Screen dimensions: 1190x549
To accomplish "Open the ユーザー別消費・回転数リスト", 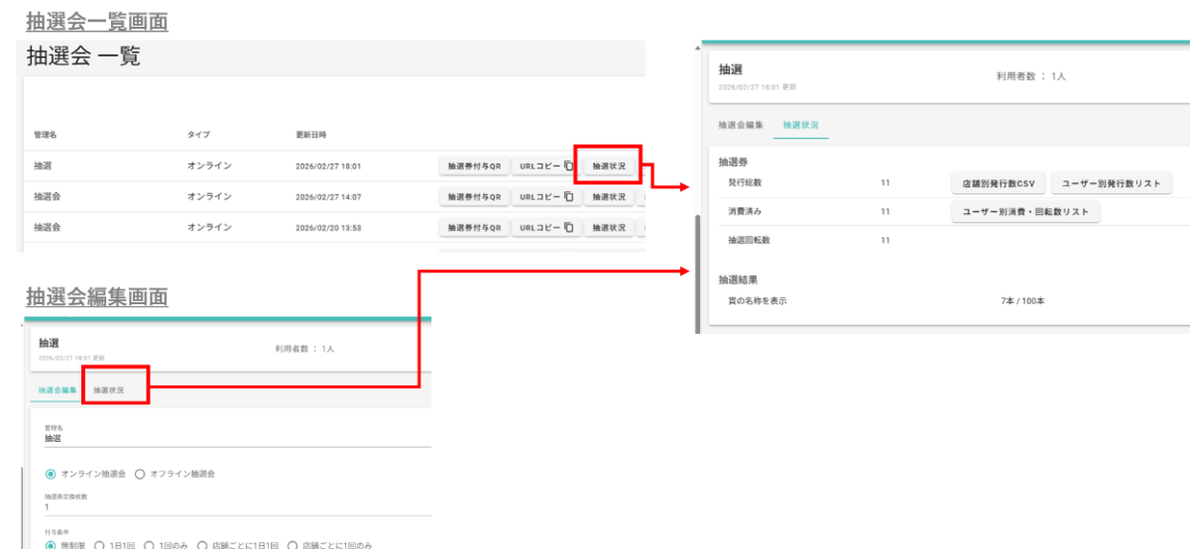I will 1024,212.
